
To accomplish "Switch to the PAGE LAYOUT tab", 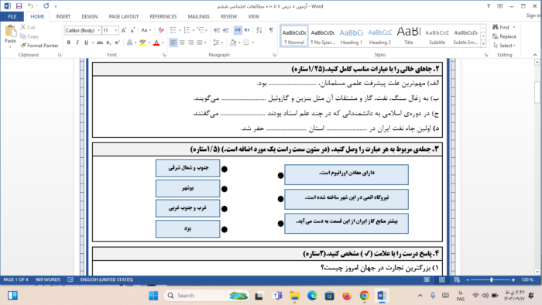I will 123,16.
